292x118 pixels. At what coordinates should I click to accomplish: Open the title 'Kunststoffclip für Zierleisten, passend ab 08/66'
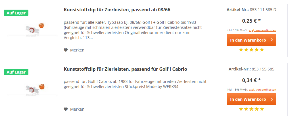click(117, 10)
